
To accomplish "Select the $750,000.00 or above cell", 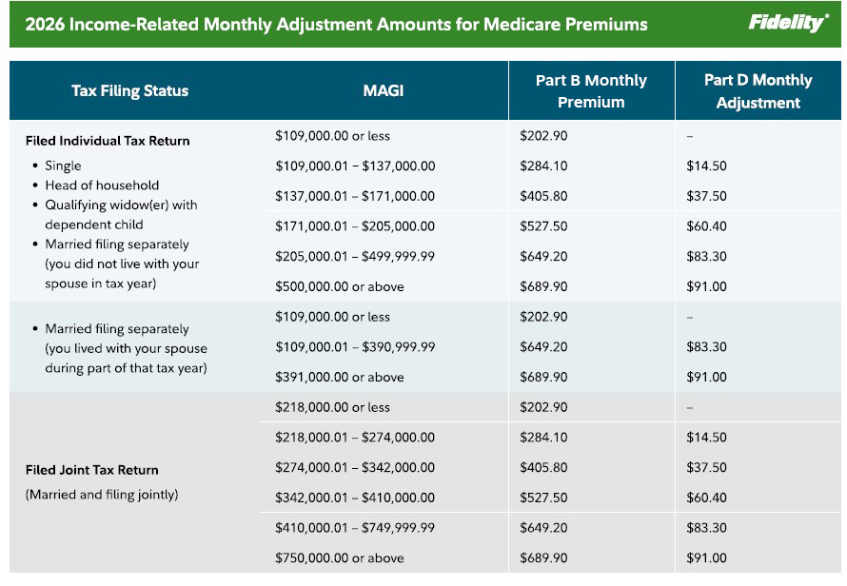I will pyautogui.click(x=339, y=557).
